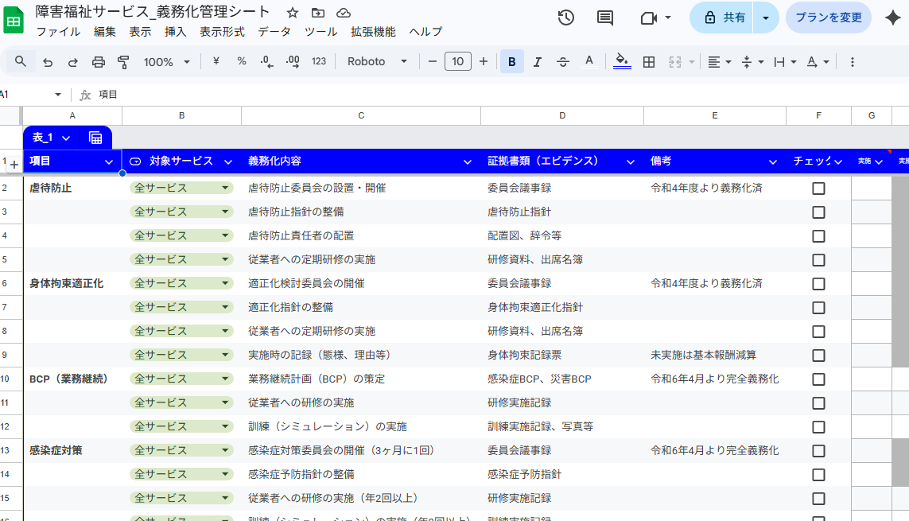909x521 pixels.
Task: Toggle bold formatting
Action: [x=511, y=62]
